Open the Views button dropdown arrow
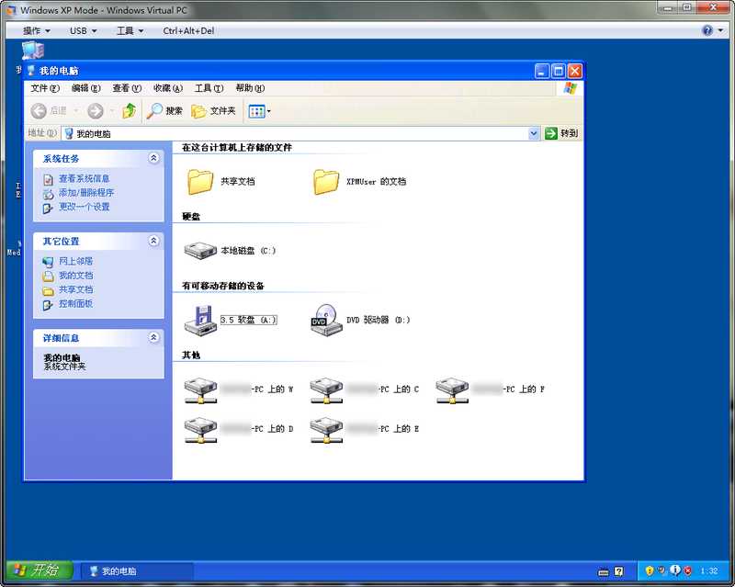This screenshot has height=587, width=735. (268, 111)
